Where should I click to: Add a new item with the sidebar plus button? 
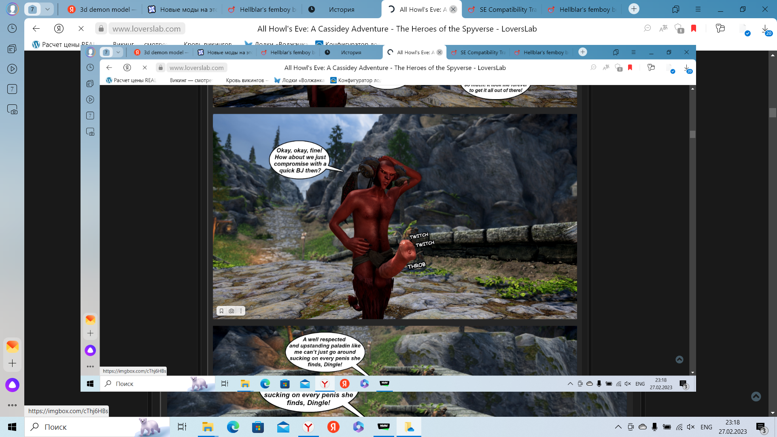tap(12, 363)
